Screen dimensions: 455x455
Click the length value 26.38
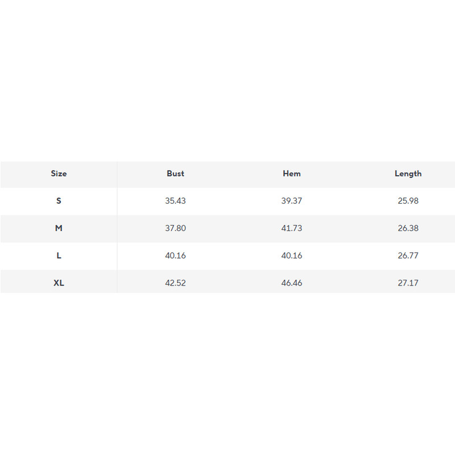(x=408, y=228)
